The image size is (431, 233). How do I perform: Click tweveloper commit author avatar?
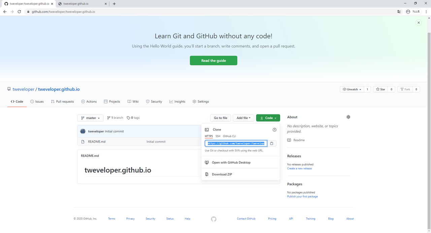(x=83, y=131)
